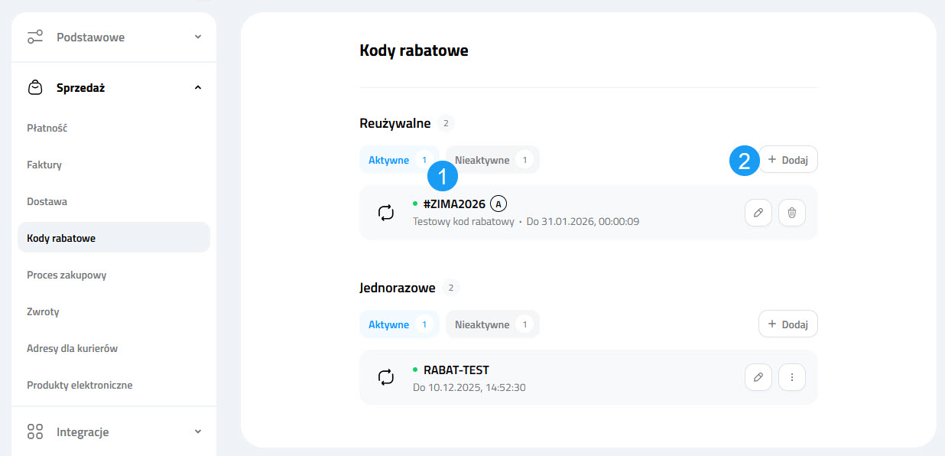Viewport: 945px width, 456px height.
Task: Click the reusable icon beside #ZIMA2026
Action: coord(386,213)
